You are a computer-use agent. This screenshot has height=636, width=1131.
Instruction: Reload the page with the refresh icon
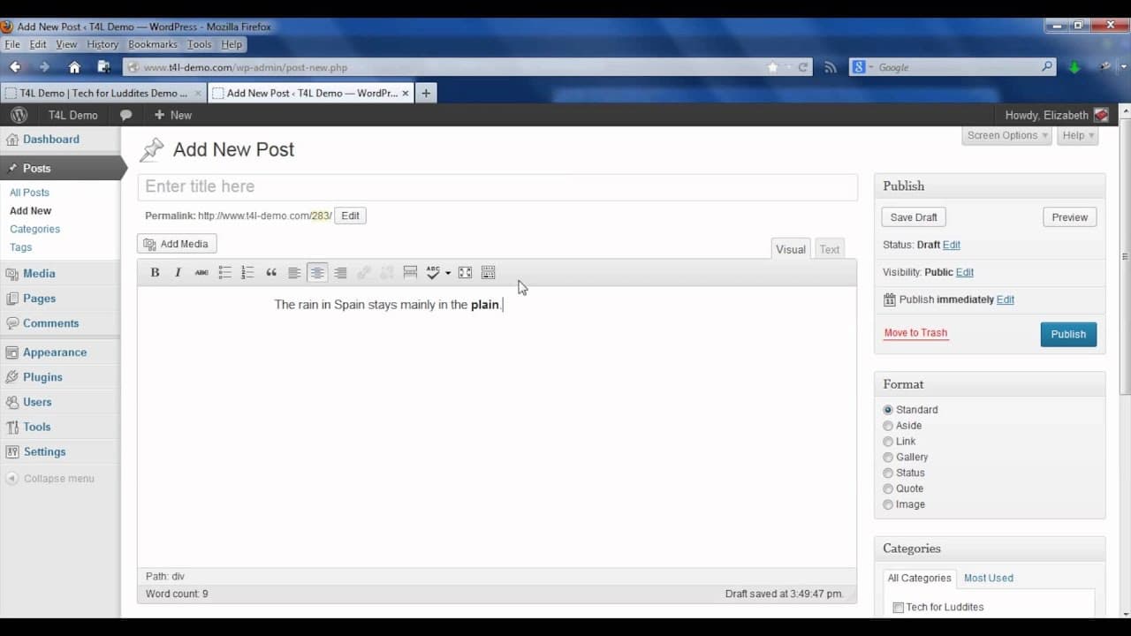(x=803, y=67)
